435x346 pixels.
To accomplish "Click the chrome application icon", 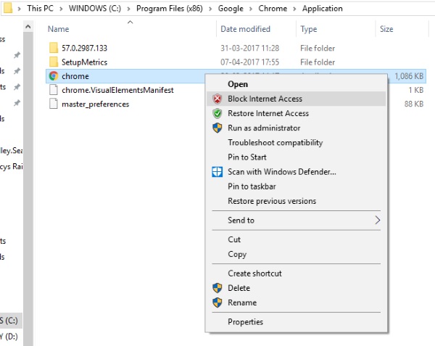I will click(x=54, y=76).
